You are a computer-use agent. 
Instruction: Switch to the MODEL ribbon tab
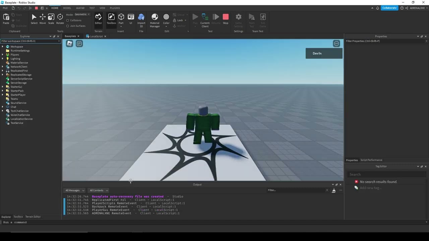[x=67, y=8]
